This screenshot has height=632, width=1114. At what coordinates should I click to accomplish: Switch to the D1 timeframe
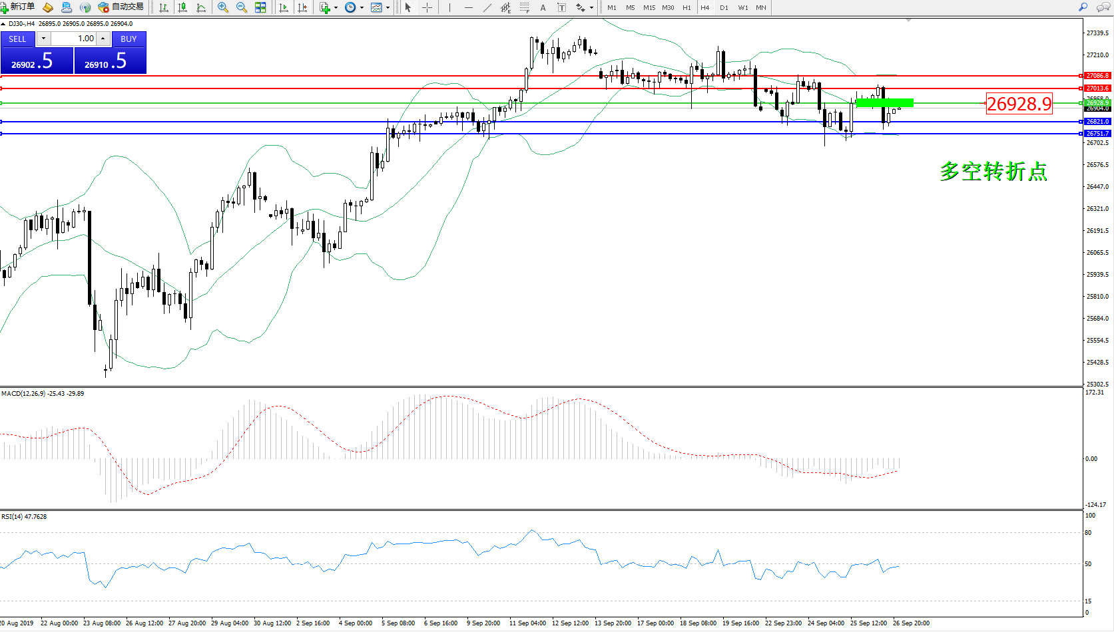[724, 8]
